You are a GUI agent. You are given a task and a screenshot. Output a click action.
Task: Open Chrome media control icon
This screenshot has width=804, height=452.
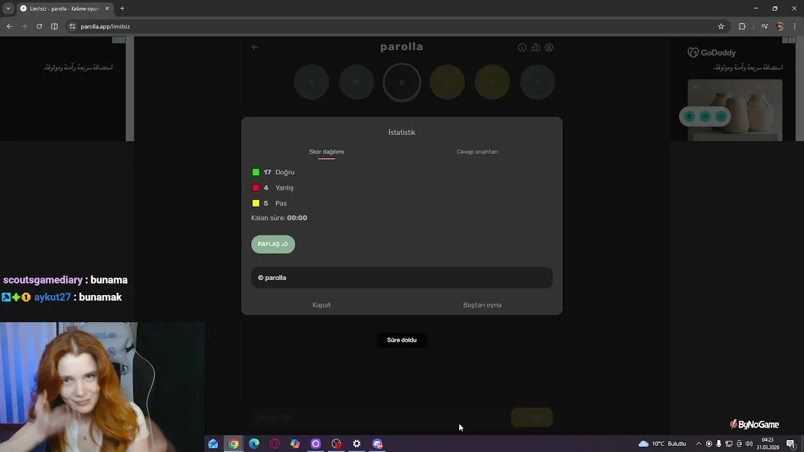pyautogui.click(x=764, y=26)
